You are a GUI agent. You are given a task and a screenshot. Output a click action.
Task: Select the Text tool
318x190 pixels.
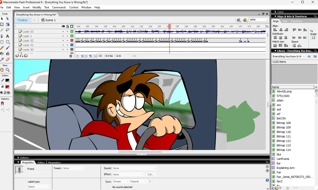point(8,35)
